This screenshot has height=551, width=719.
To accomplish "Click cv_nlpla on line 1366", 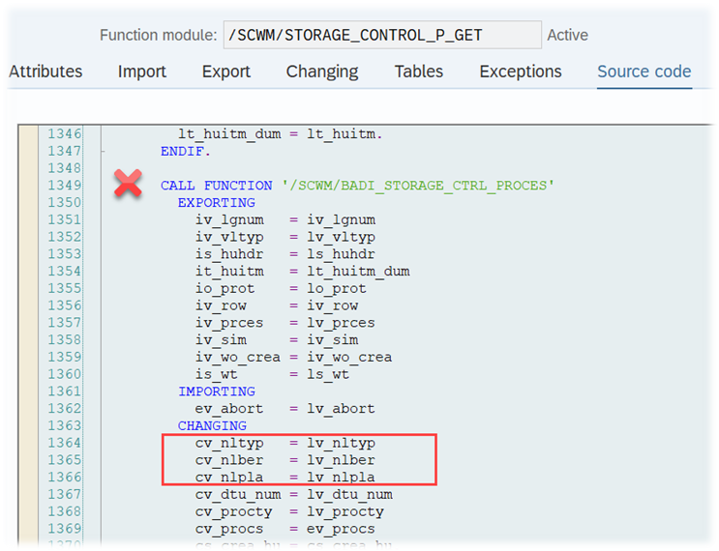I will (x=229, y=478).
